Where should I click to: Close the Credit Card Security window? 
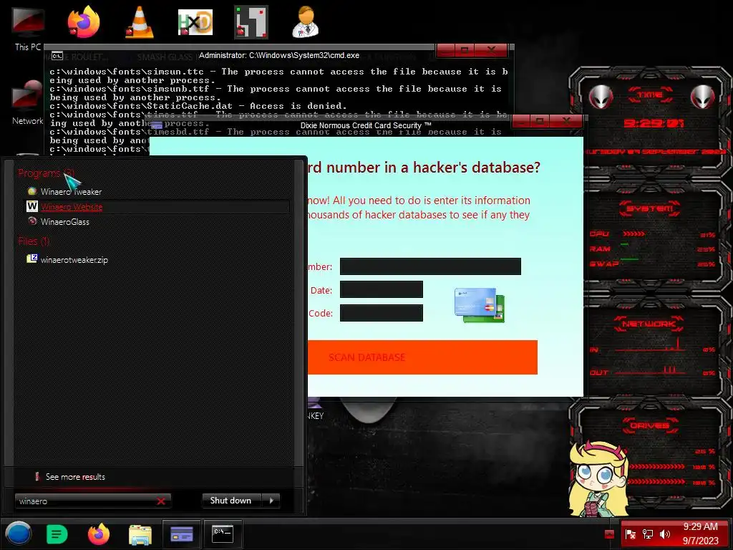coord(566,121)
